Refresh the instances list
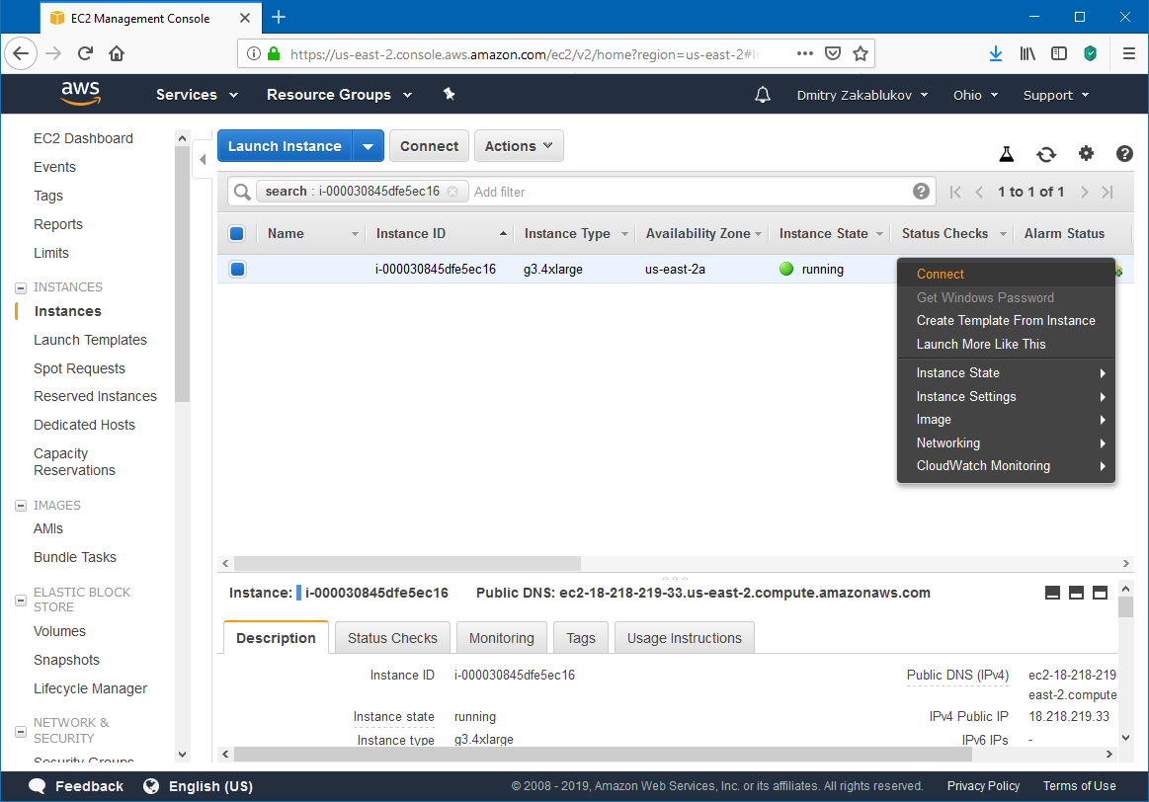This screenshot has width=1149, height=802. click(1046, 154)
